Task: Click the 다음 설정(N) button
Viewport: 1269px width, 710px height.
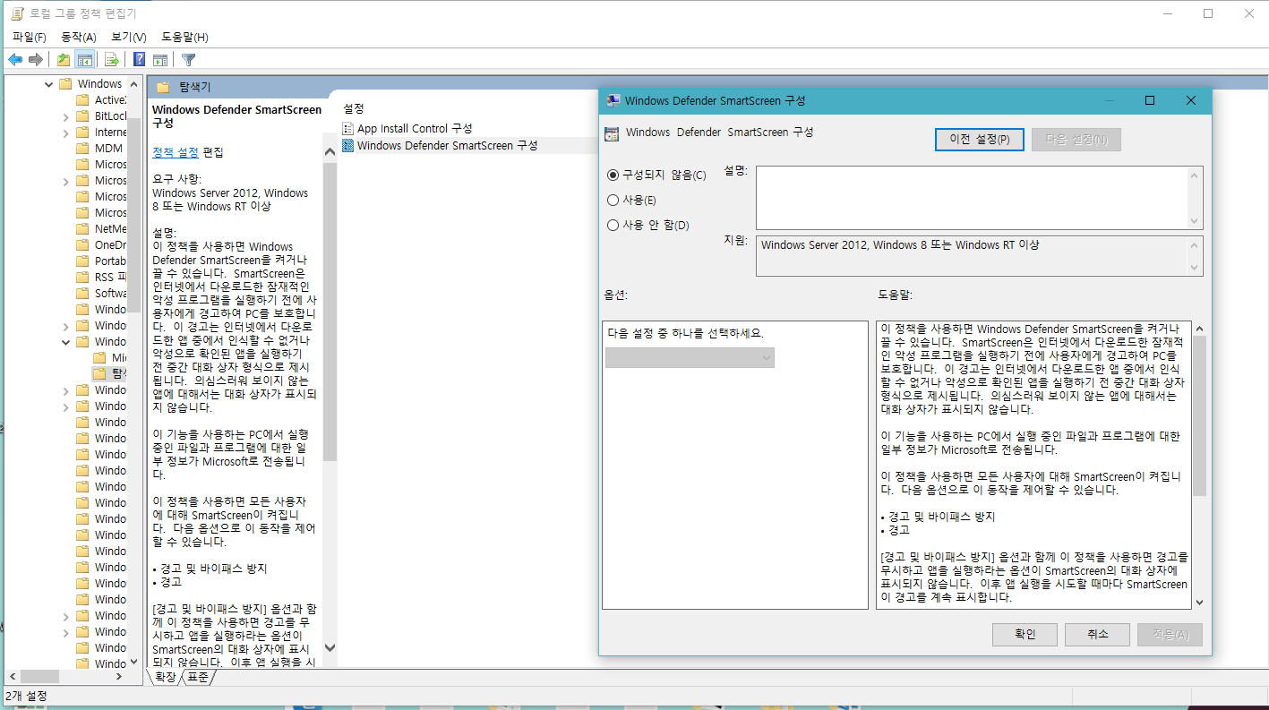Action: point(1076,140)
